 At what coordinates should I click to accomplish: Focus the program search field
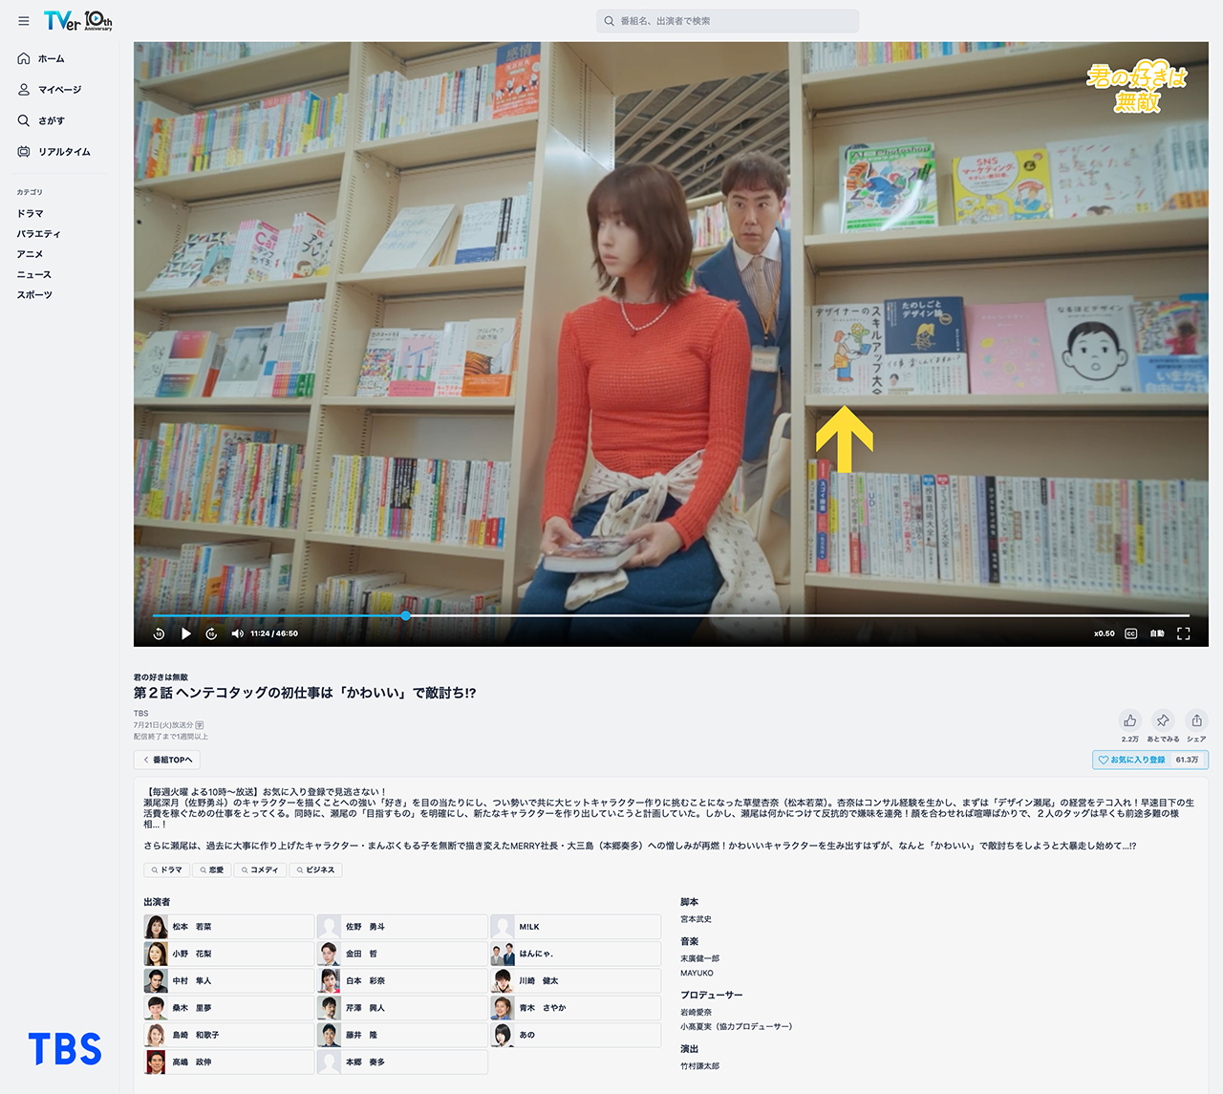coord(727,21)
